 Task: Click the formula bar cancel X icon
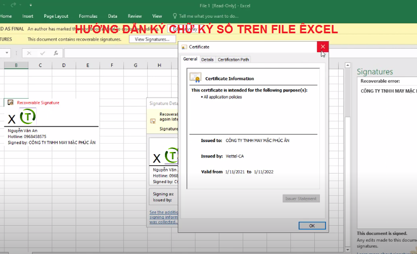29,53
